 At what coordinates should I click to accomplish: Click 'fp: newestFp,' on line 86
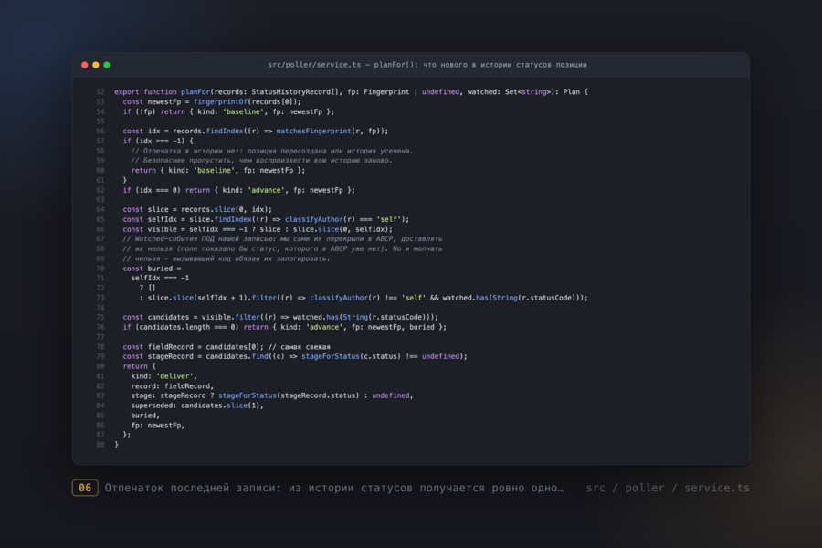[158, 426]
